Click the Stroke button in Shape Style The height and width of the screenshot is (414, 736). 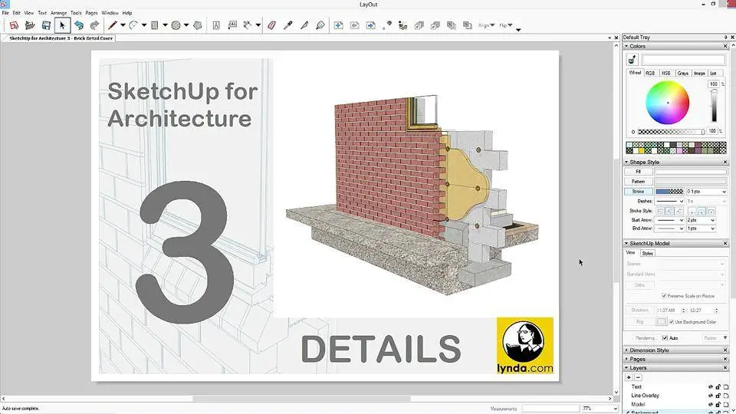639,192
